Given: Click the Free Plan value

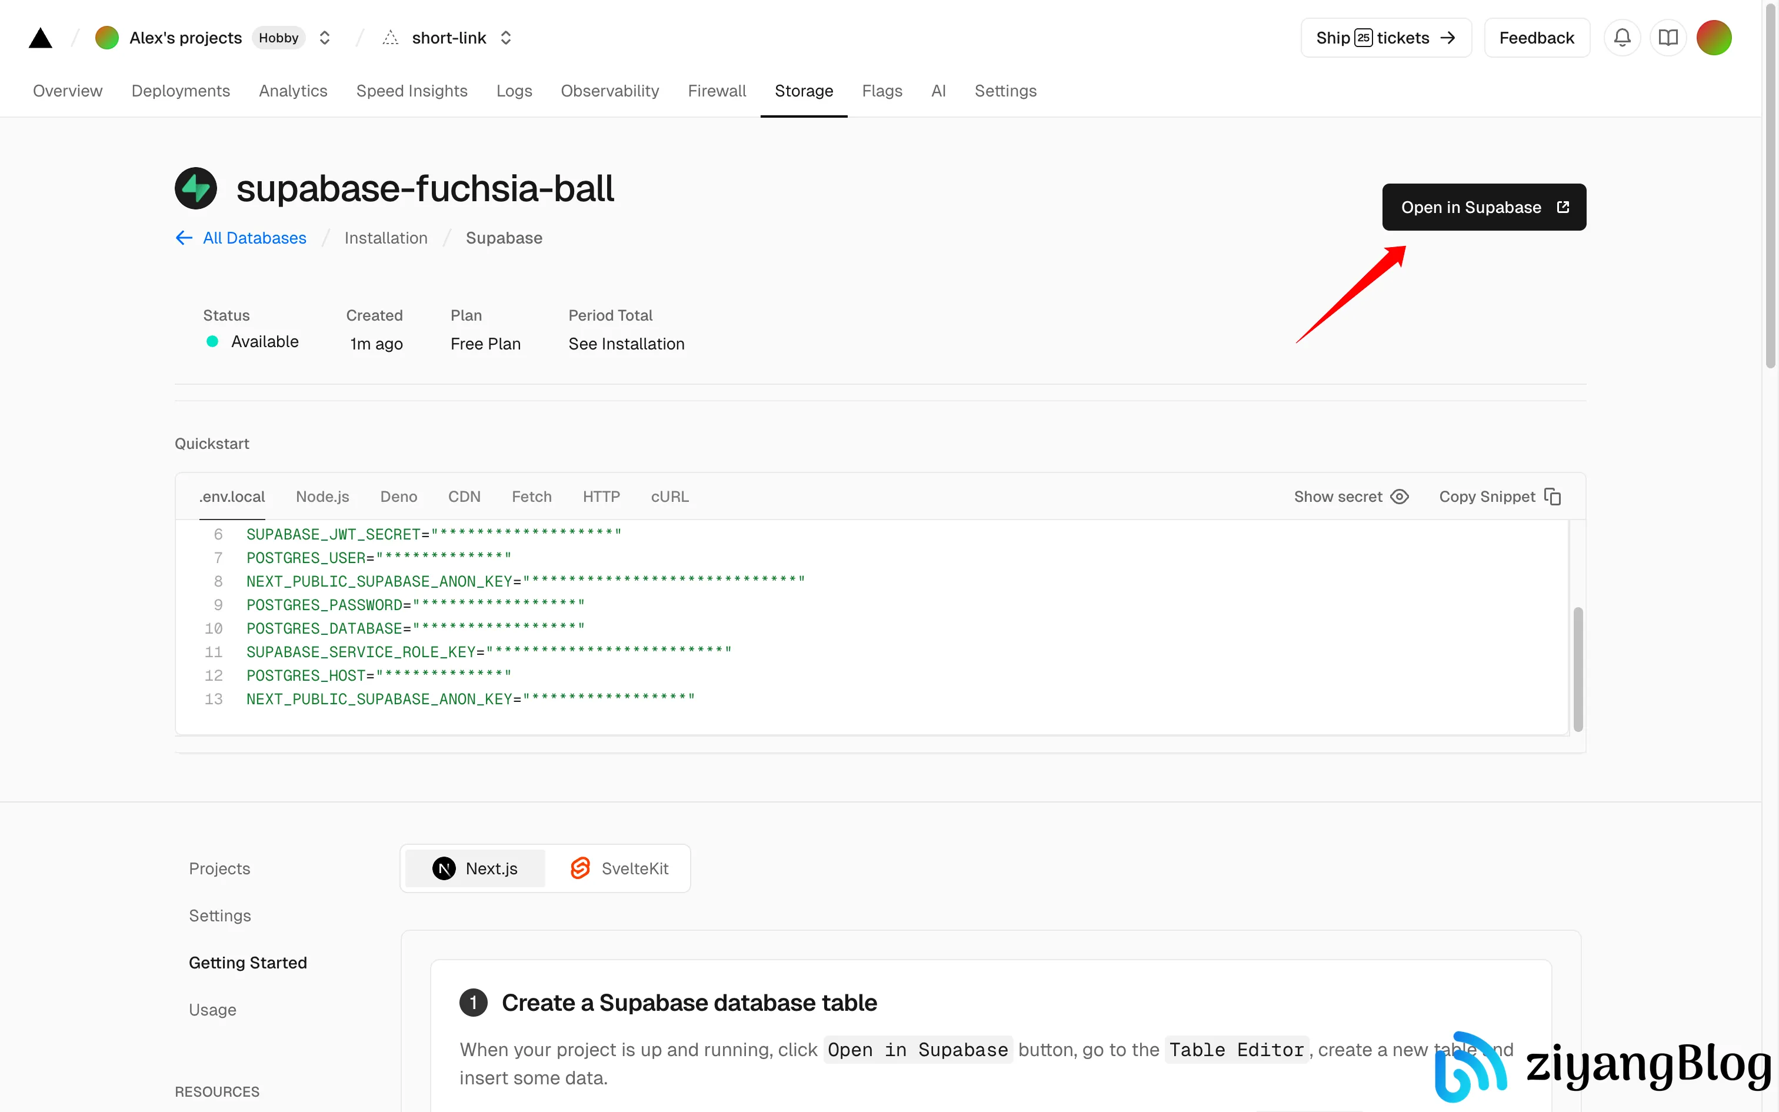Looking at the screenshot, I should [x=485, y=344].
